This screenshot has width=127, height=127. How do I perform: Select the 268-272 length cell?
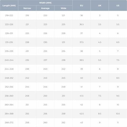[x=9, y=122]
